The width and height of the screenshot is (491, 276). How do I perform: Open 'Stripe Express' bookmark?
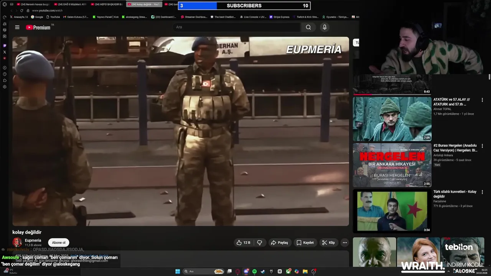pyautogui.click(x=279, y=17)
